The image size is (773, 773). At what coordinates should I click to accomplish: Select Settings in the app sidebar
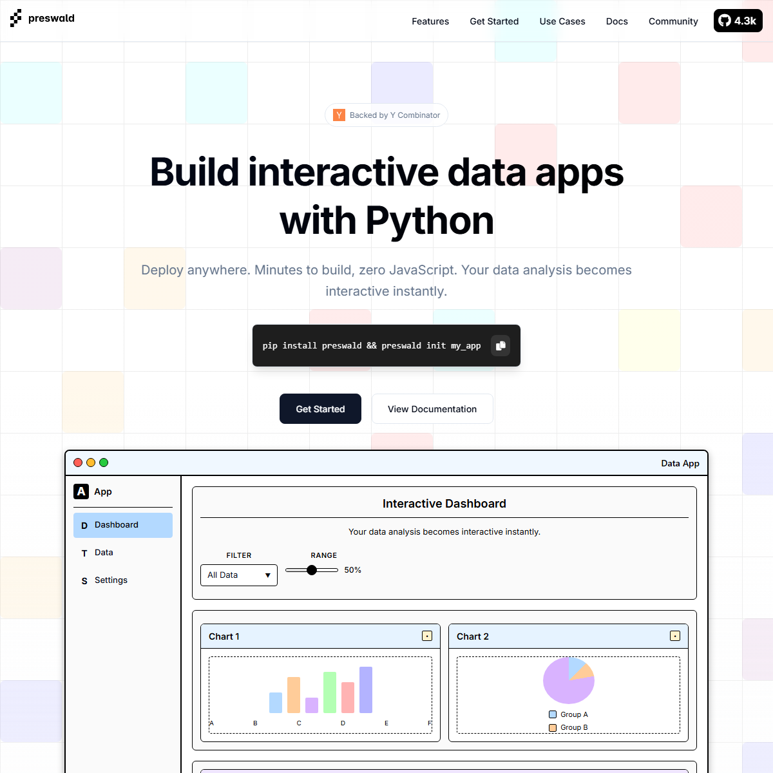123,580
